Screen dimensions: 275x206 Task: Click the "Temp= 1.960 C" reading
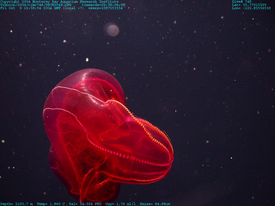click(x=51, y=204)
